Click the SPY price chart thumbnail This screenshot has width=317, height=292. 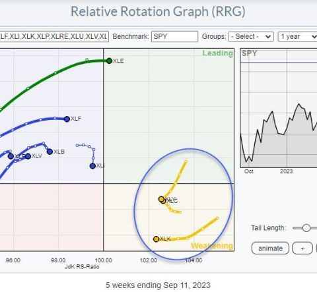[279, 108]
